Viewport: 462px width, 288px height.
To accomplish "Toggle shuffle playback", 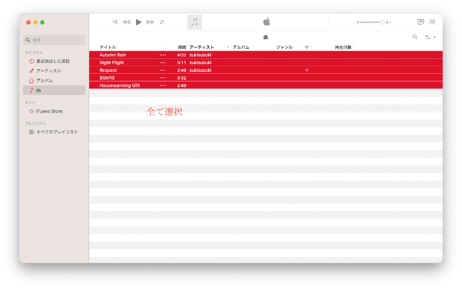I will pos(115,22).
